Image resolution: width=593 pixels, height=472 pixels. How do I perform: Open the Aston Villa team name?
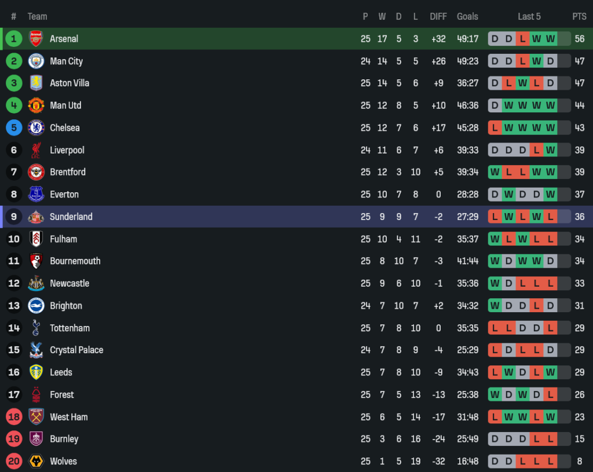69,83
